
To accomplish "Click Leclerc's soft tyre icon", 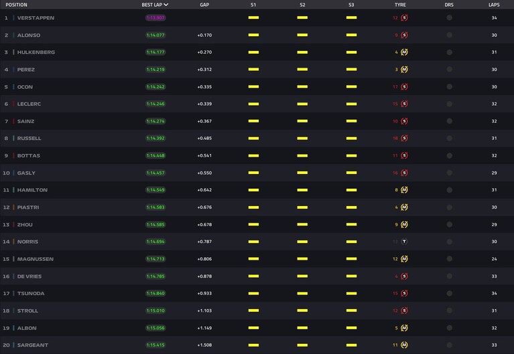I will point(404,104).
